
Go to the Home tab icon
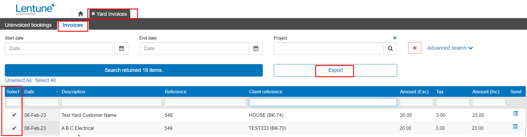80,14
